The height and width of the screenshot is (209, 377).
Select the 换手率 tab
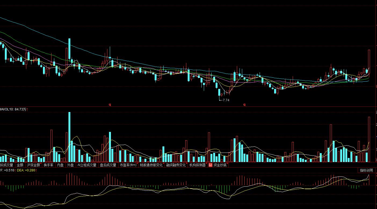49,165
